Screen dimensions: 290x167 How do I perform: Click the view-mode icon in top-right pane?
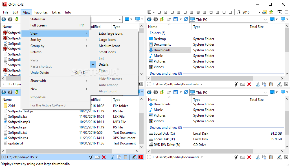175,19
